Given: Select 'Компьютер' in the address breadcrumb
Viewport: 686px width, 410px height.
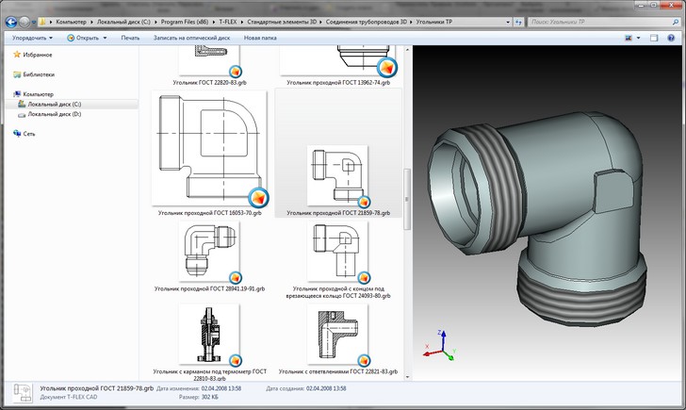Looking at the screenshot, I should 71,22.
